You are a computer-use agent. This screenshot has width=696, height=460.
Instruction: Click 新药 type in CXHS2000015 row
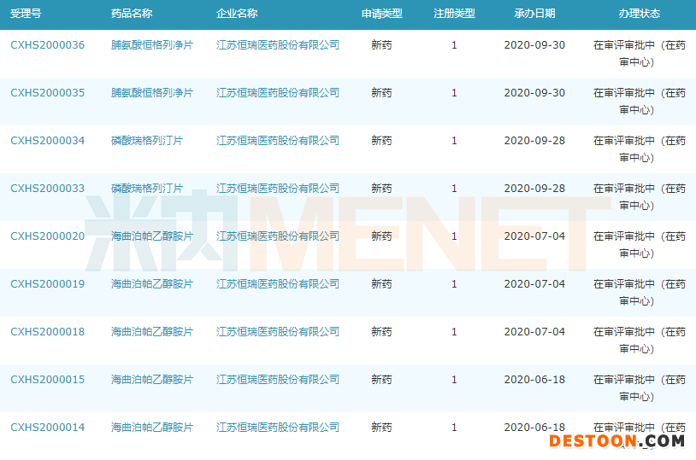(x=381, y=380)
